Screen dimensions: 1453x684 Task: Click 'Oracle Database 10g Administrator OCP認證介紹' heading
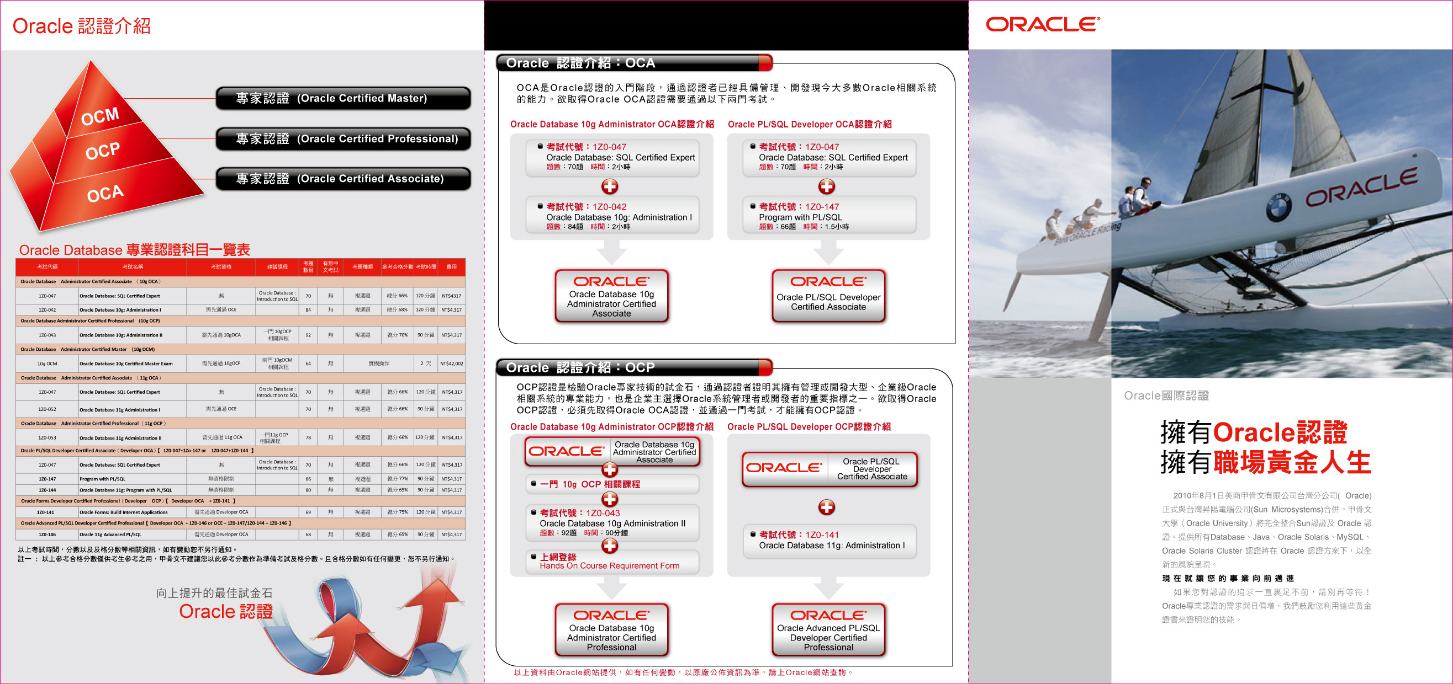tap(612, 426)
